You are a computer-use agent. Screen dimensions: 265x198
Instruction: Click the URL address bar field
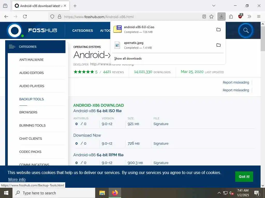pos(132,17)
